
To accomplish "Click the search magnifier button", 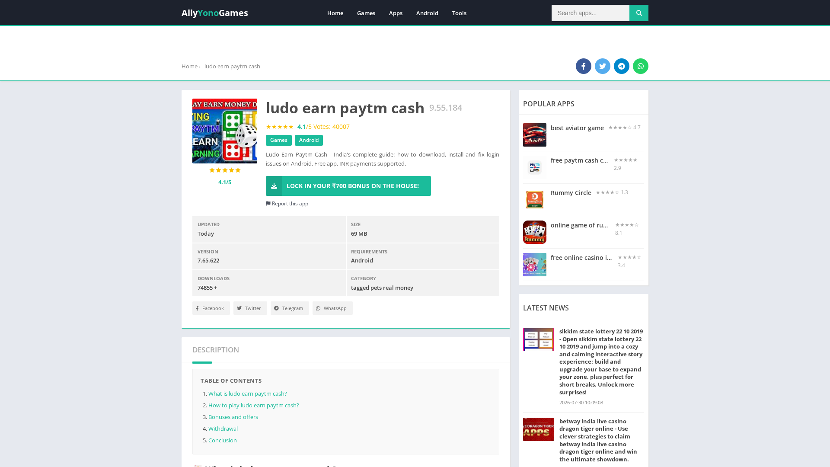I will (x=638, y=13).
